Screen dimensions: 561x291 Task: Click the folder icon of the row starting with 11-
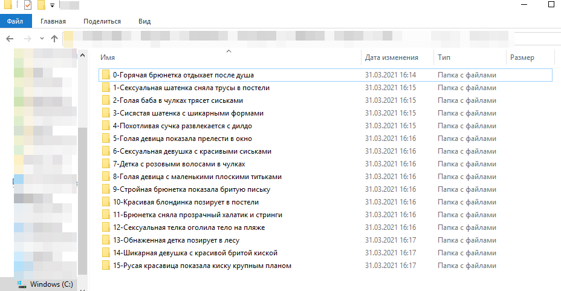106,215
